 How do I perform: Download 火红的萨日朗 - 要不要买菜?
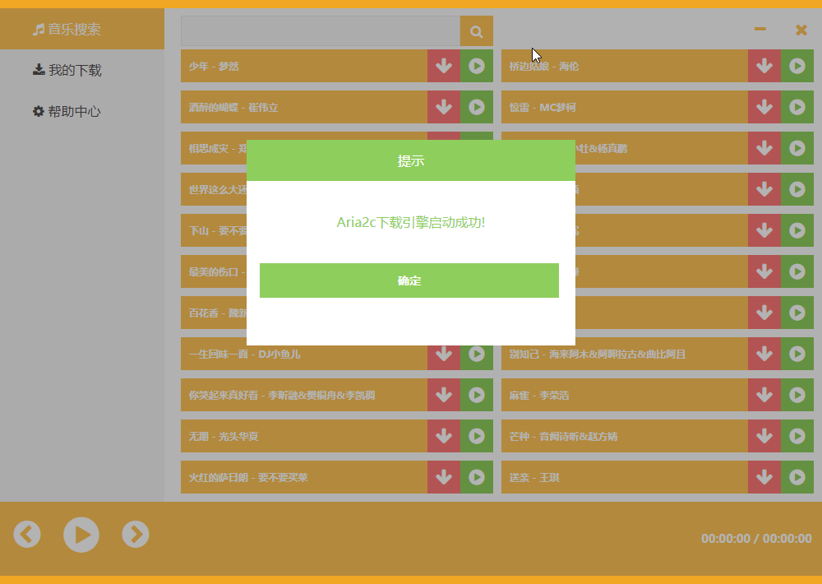click(x=444, y=477)
